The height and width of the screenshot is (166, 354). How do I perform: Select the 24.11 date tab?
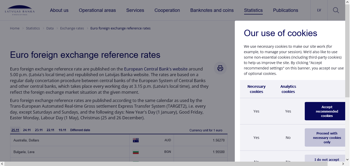pos(27,130)
